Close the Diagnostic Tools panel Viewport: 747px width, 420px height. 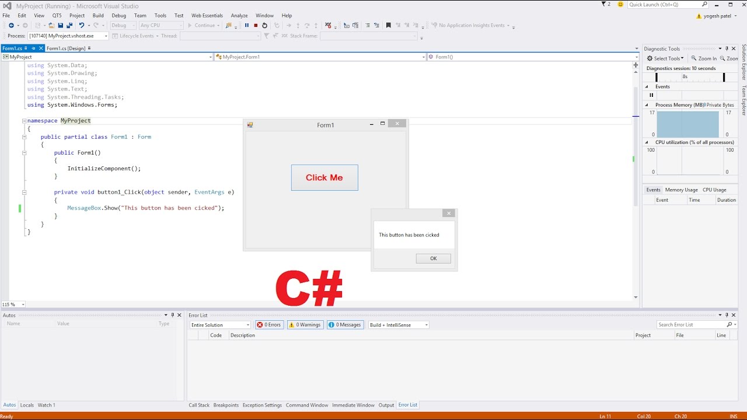point(735,49)
